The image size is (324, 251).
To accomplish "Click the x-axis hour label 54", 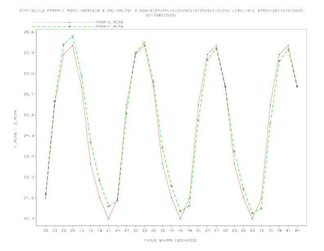I will coord(207,230).
